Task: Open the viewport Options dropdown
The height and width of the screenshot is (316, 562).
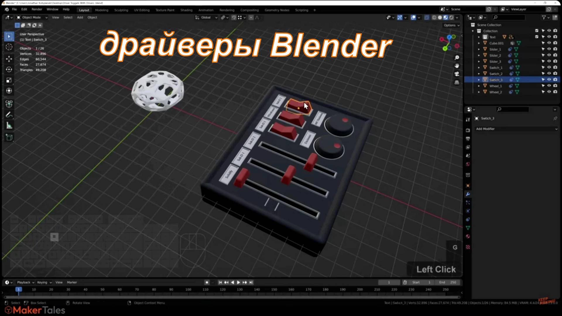Action: coord(452,25)
